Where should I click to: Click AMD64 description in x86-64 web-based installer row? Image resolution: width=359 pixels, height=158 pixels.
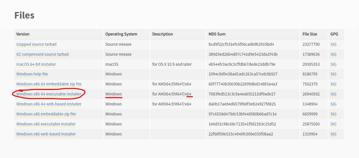(172, 104)
